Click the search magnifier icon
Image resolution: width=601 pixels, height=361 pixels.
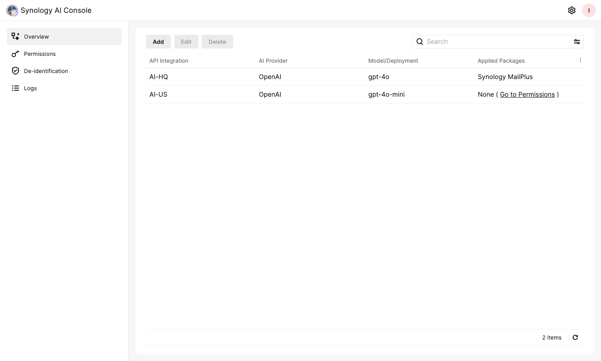coord(419,41)
